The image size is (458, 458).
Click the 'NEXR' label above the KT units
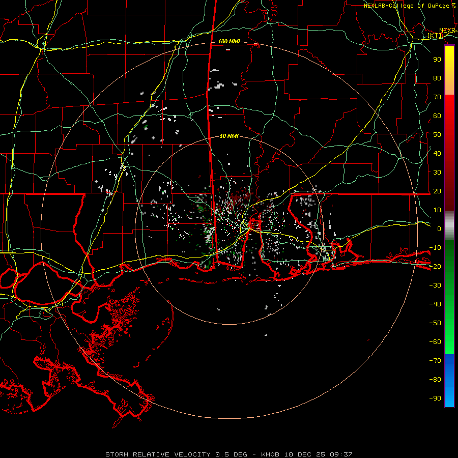pyautogui.click(x=447, y=31)
